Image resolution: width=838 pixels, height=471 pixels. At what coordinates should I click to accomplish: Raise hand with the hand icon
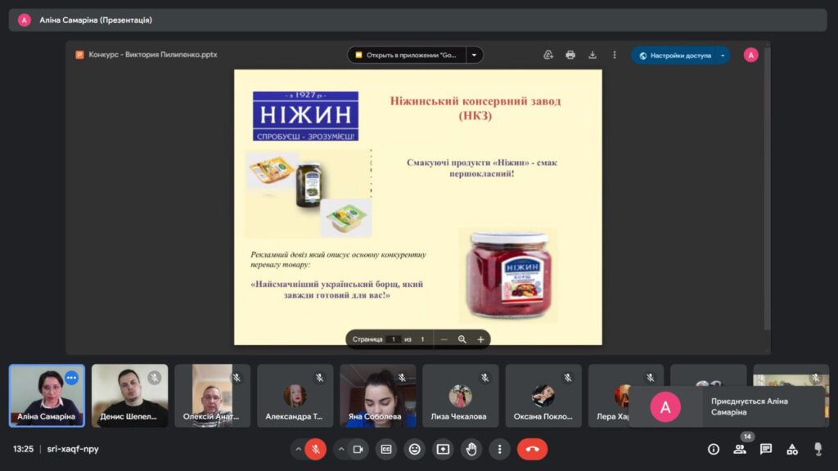471,449
